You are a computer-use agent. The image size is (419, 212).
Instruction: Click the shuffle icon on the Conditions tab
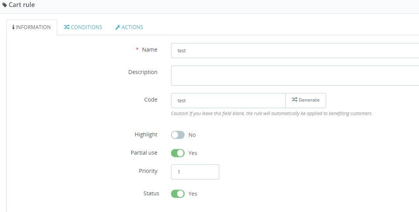(x=67, y=27)
